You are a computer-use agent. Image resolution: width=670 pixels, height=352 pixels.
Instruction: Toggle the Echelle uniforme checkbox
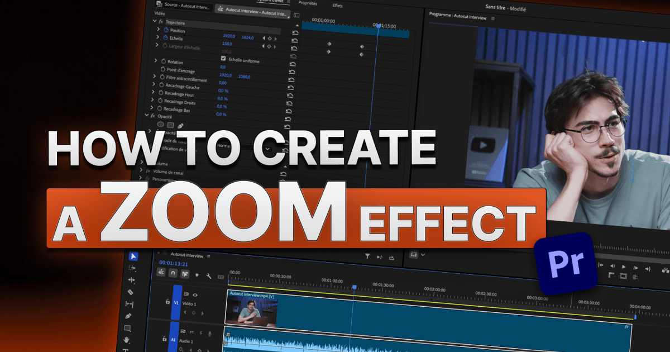tap(223, 58)
